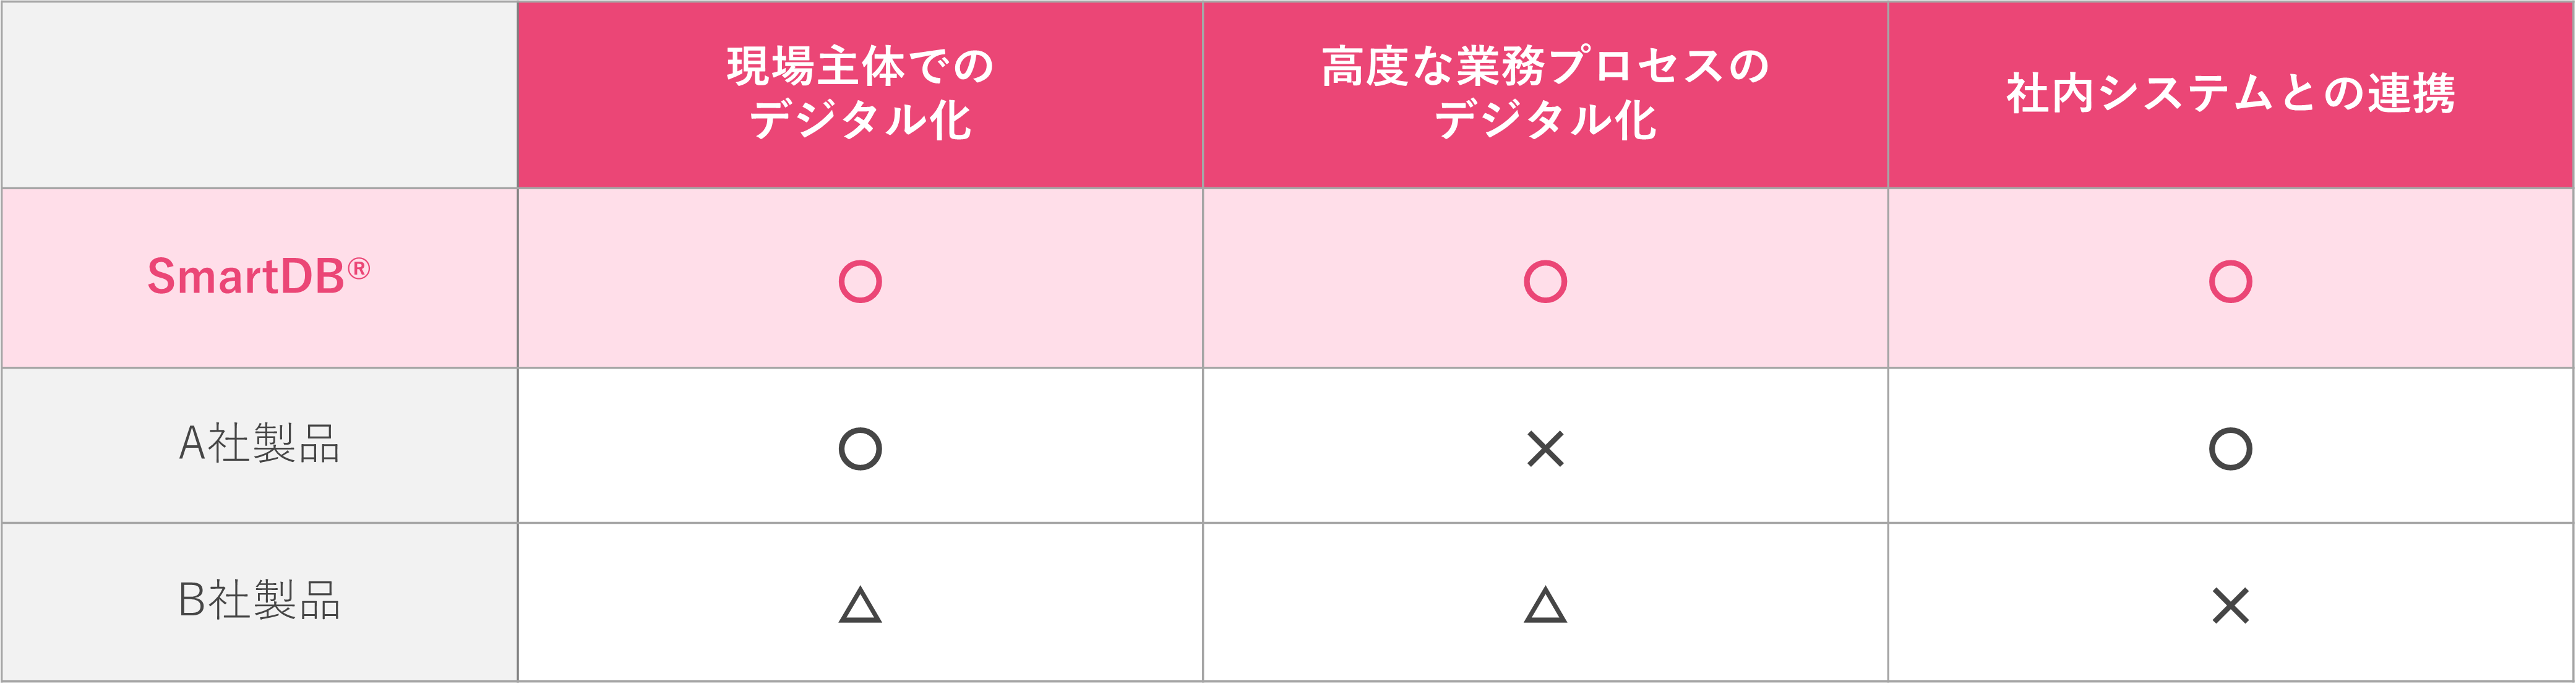Click the registered trademark symbol after SmartDB

tap(359, 268)
